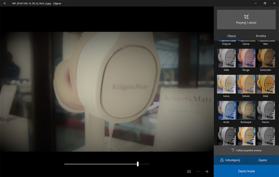
Task: Apply the Rouge filter thumbnail
Action: 246,58
